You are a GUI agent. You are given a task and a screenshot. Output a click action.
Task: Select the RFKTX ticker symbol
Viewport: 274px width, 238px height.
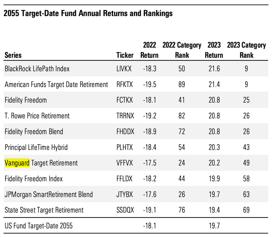click(x=124, y=85)
